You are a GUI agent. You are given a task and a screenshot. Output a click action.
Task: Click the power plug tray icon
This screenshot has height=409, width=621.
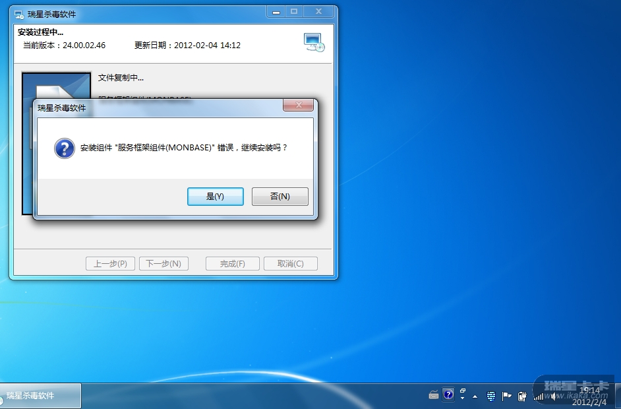(522, 396)
